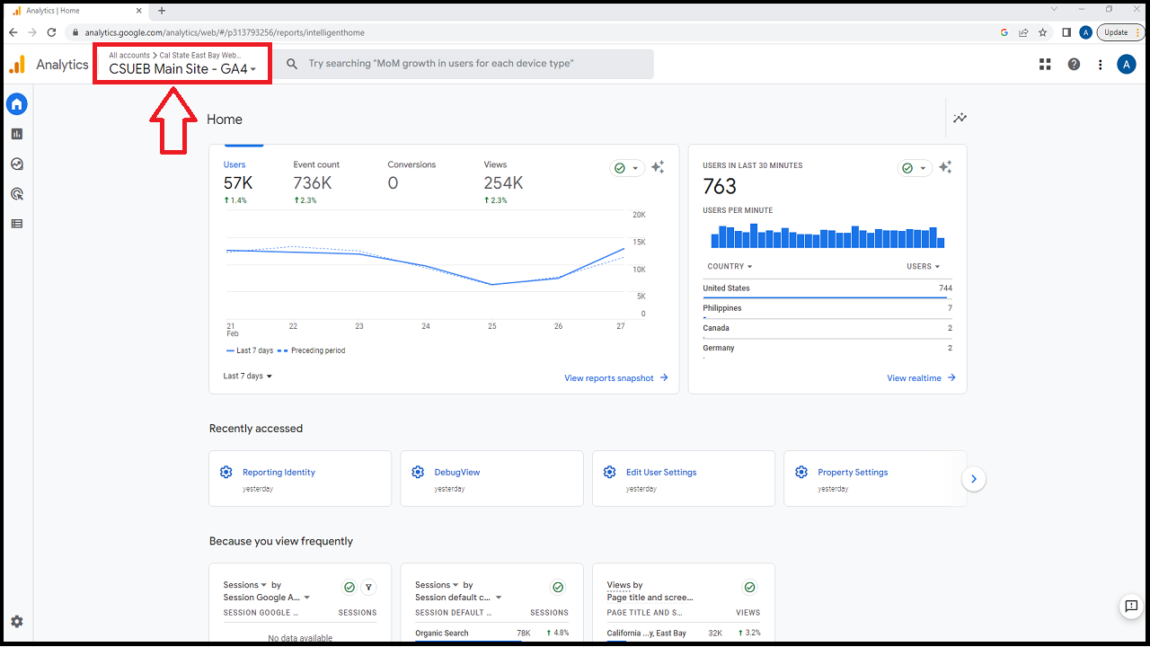Open the Home icon in left sidebar

click(16, 104)
